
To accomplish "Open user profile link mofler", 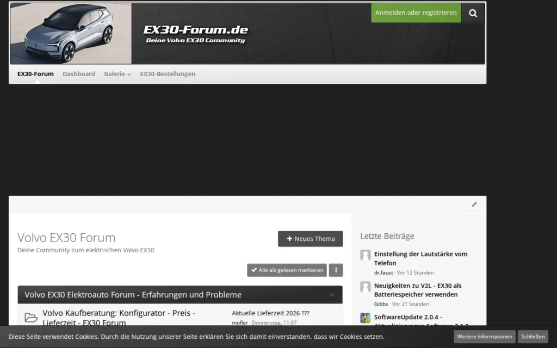I will pyautogui.click(x=240, y=323).
